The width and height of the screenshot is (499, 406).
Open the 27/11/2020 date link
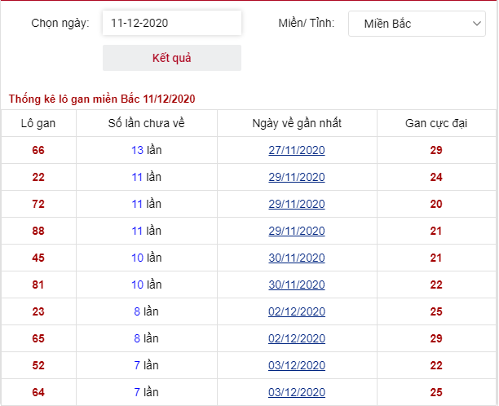click(x=297, y=150)
